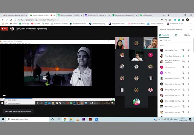Open Premiere Pro from the host taskbar
Viewport: 194px width, 135px height.
(84, 119)
